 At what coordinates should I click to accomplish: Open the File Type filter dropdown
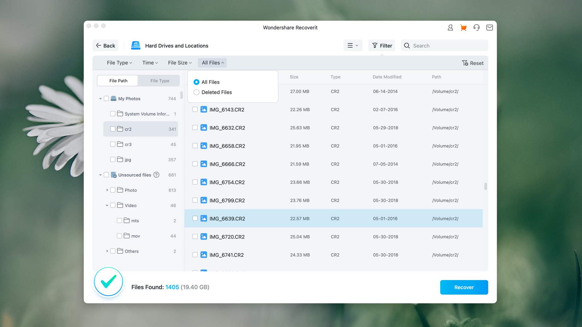pos(119,63)
